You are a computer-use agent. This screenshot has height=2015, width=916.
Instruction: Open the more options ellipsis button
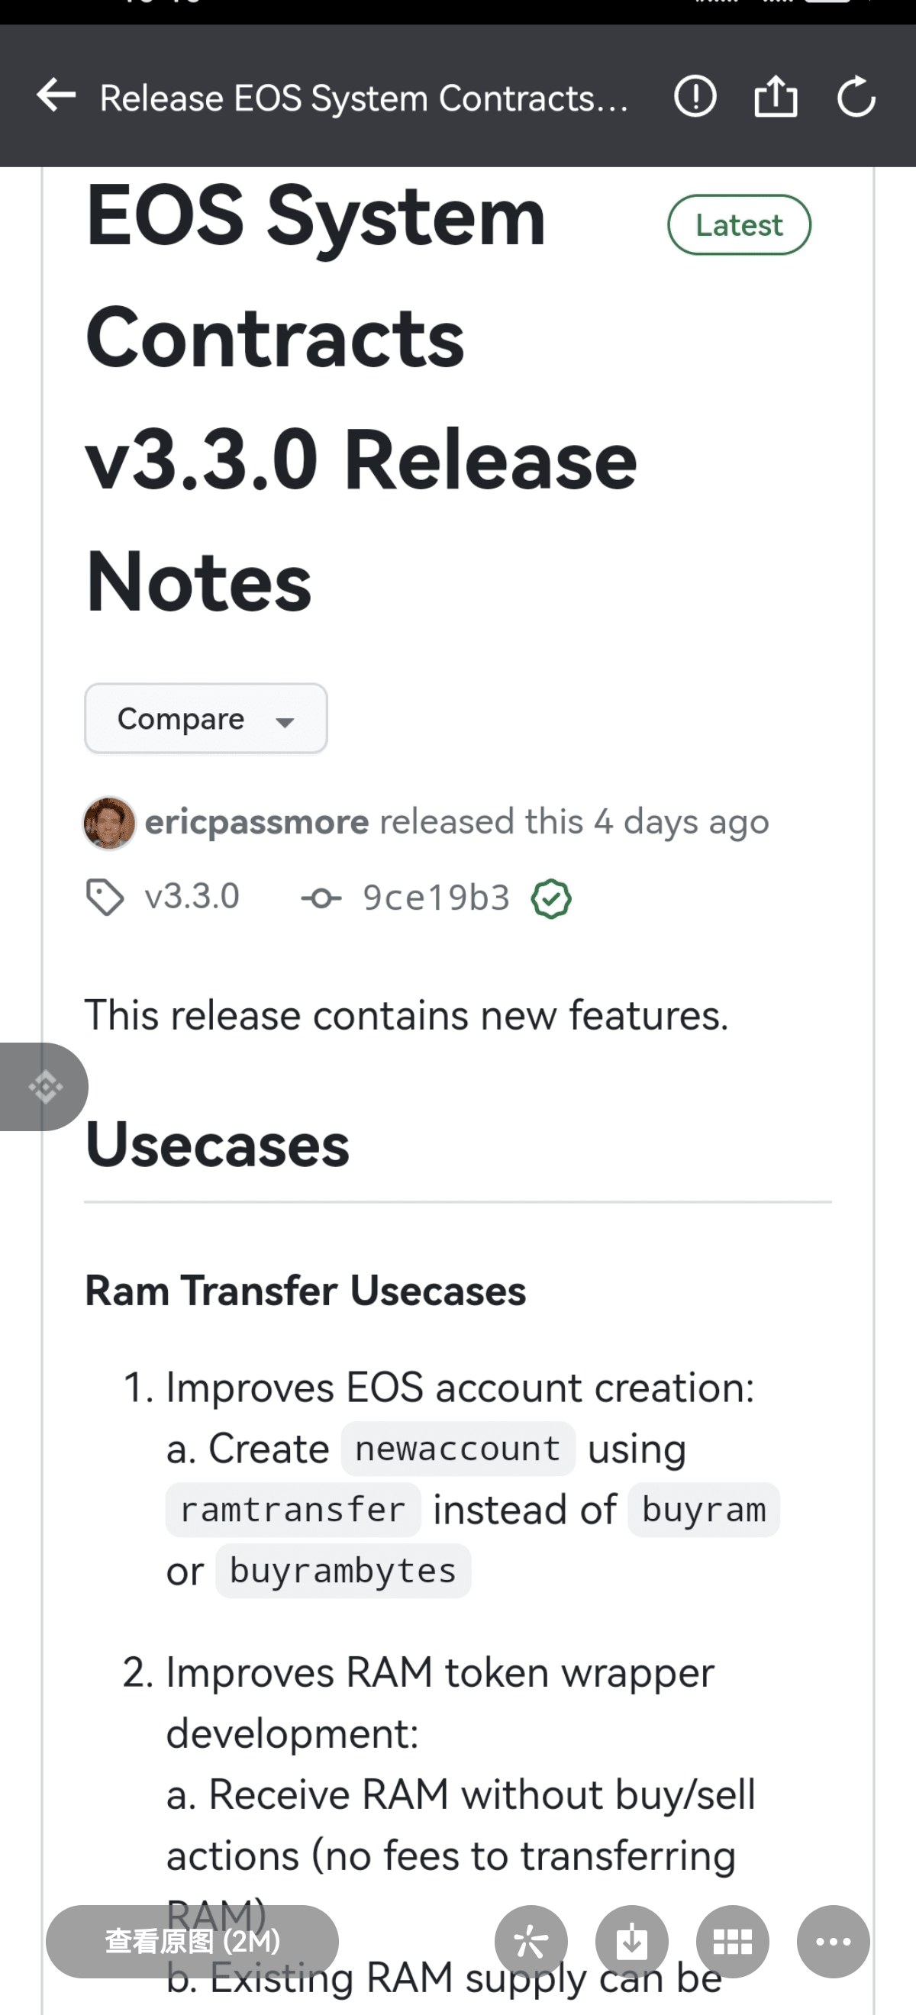pos(833,1942)
